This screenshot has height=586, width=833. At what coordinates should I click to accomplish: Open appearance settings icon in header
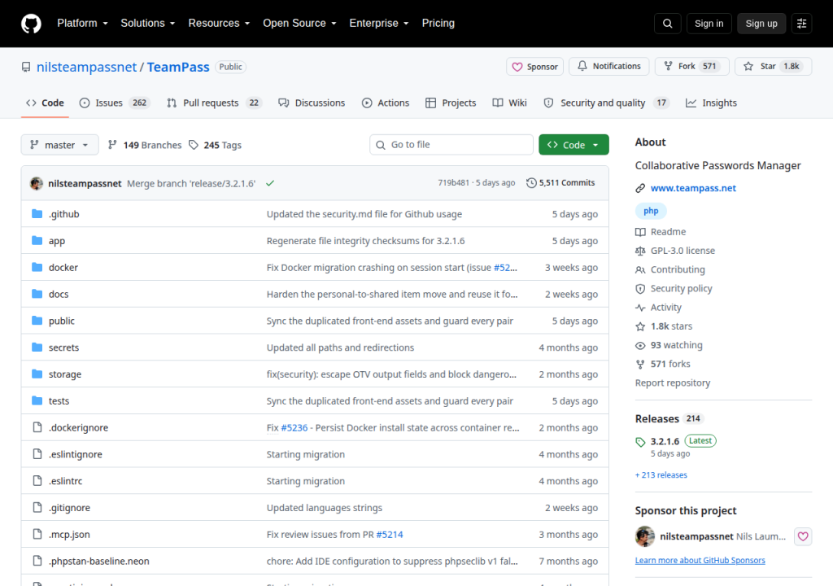[801, 24]
